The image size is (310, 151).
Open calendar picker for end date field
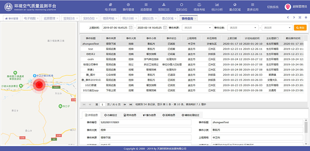coord(165,28)
